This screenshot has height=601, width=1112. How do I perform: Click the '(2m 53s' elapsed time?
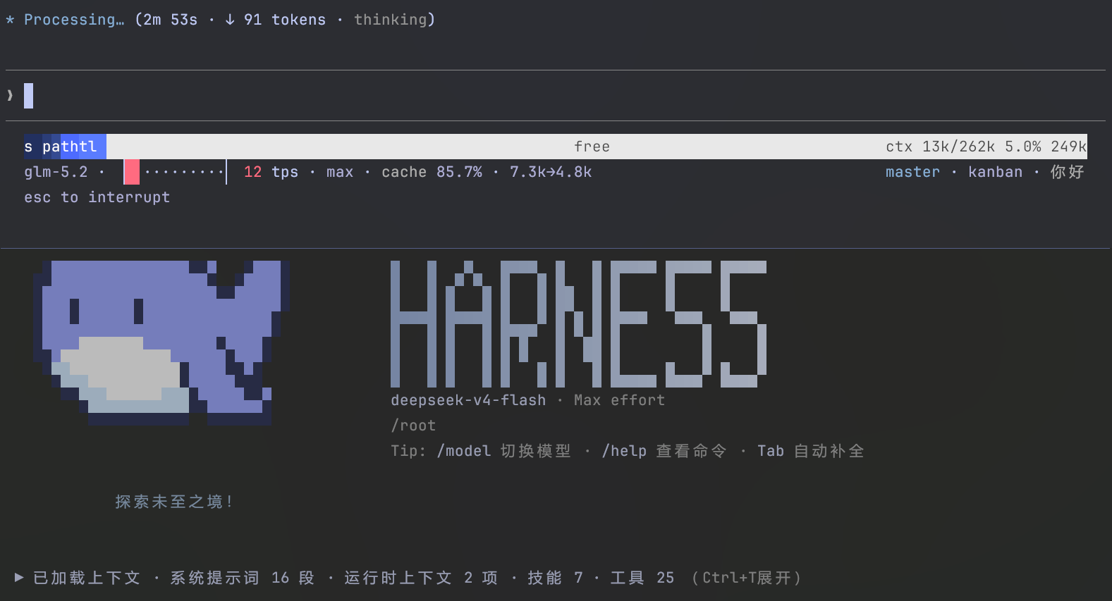[x=166, y=20]
